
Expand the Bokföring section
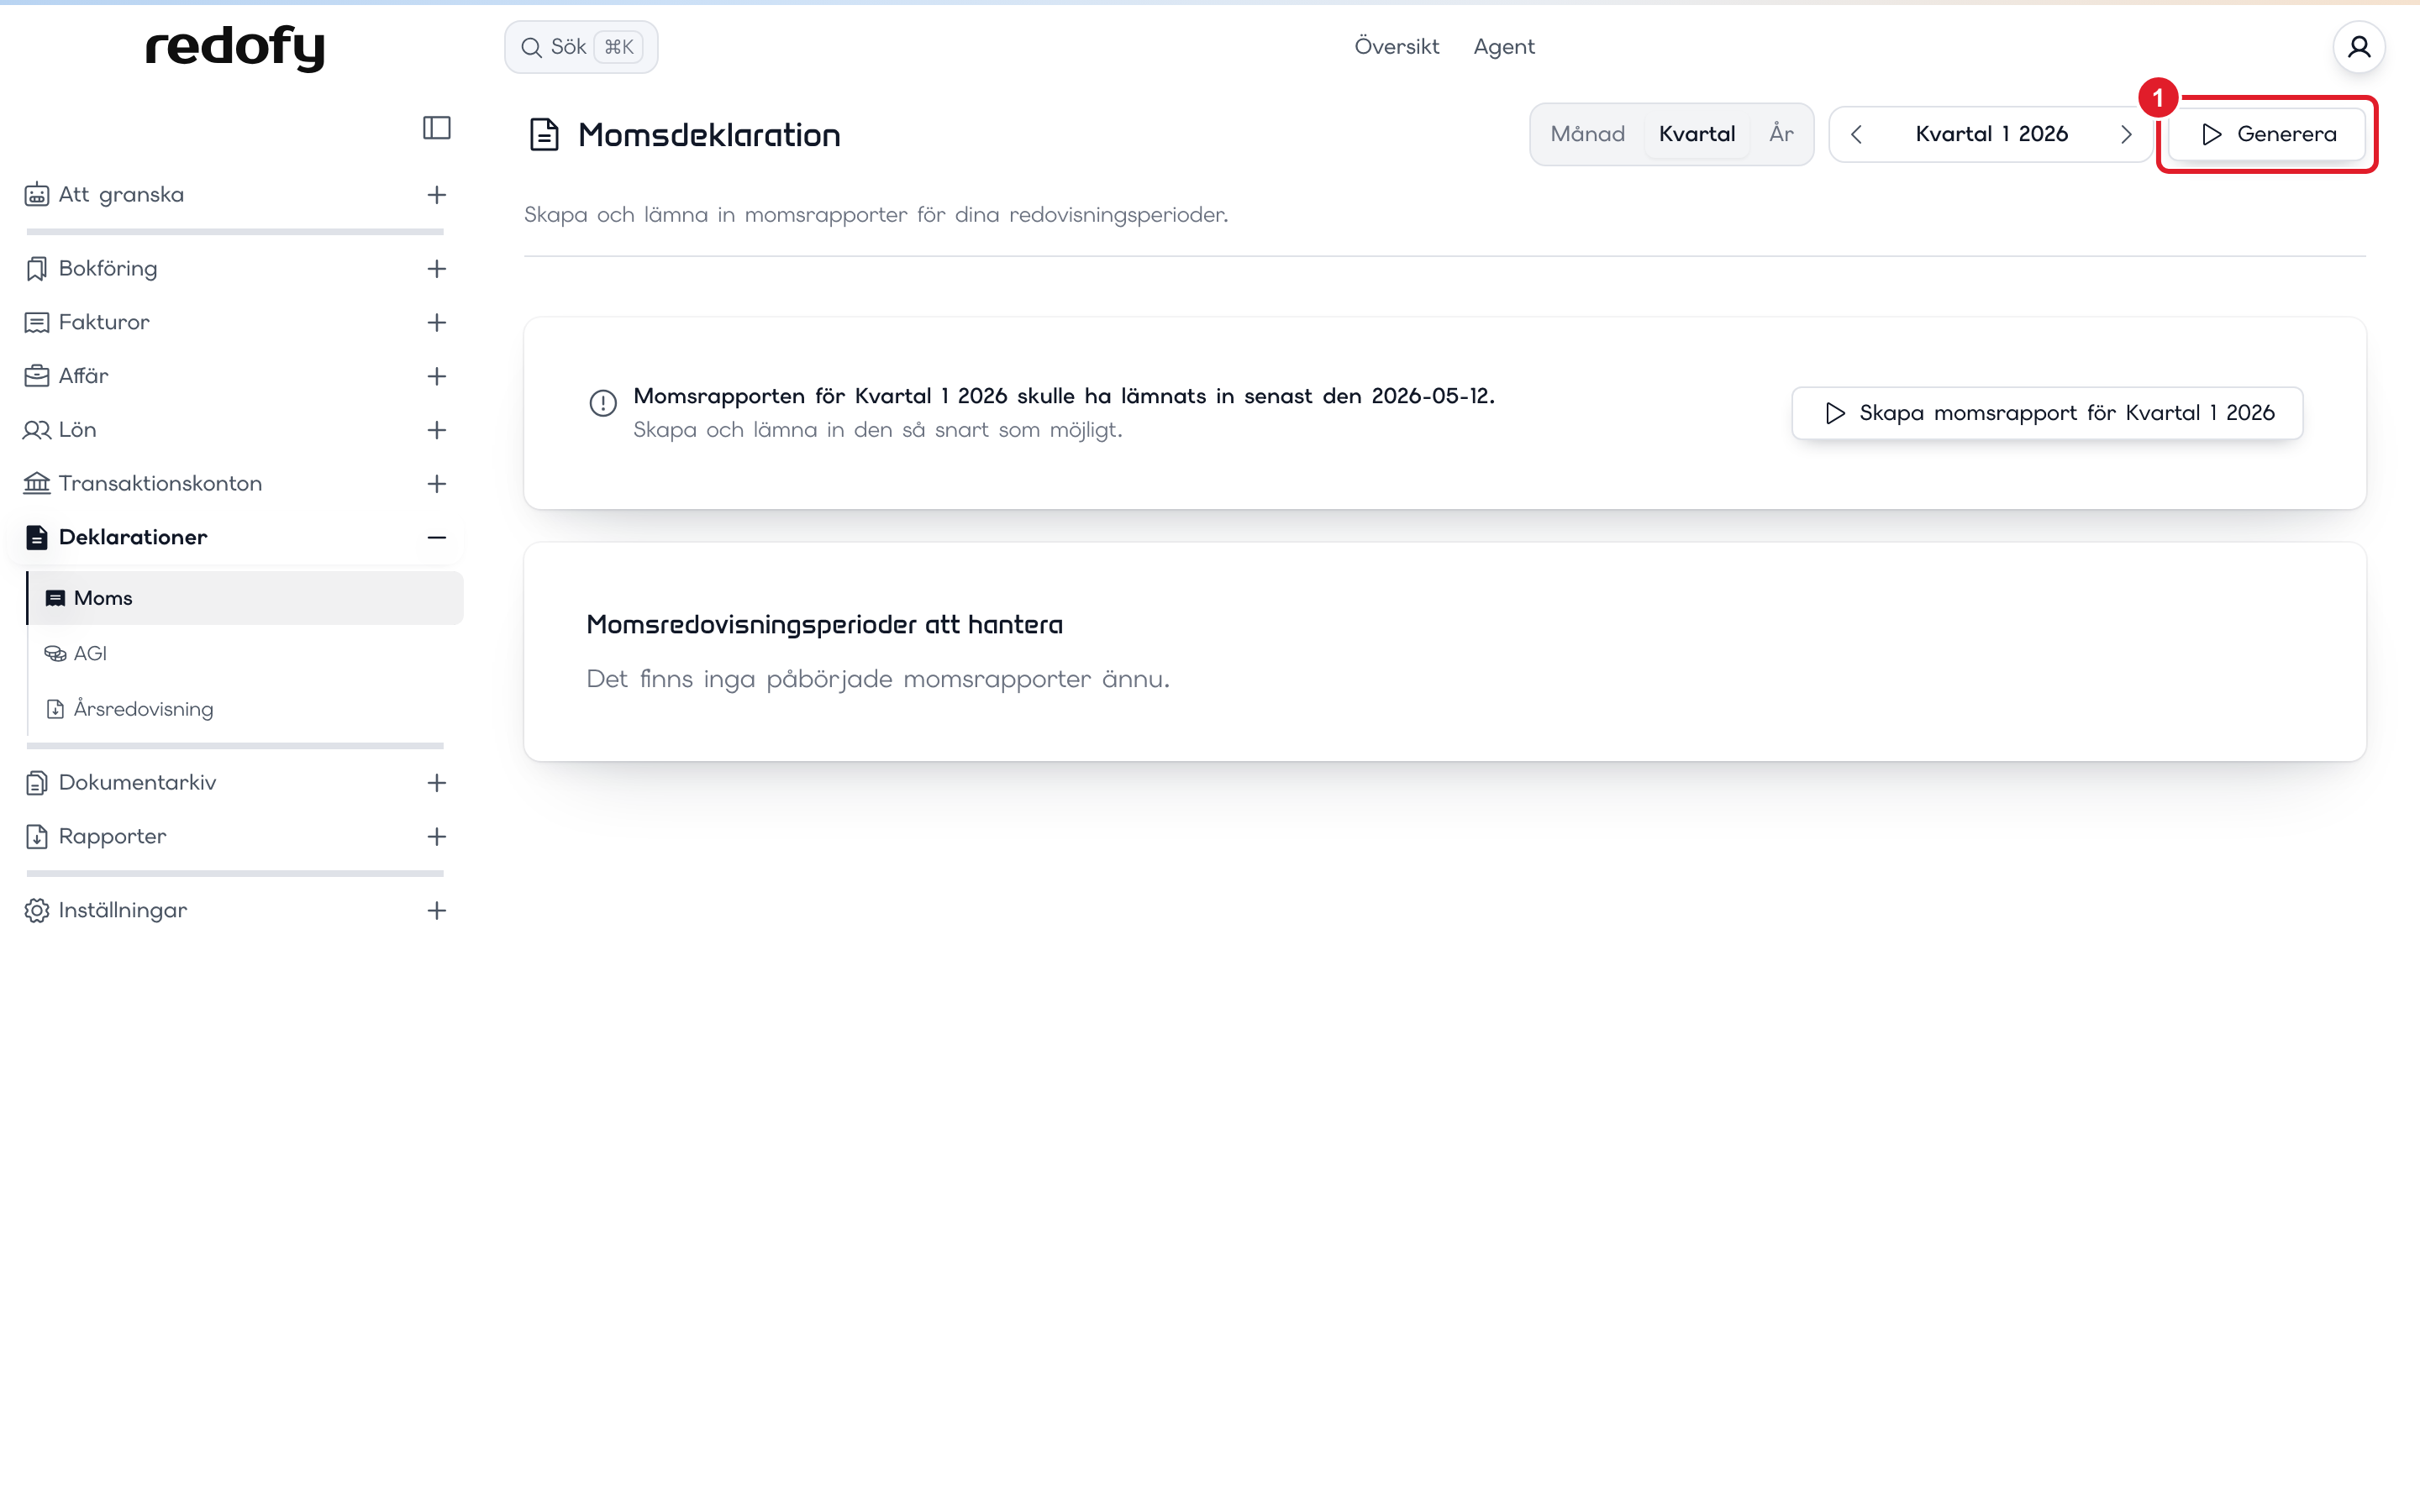[x=436, y=269]
